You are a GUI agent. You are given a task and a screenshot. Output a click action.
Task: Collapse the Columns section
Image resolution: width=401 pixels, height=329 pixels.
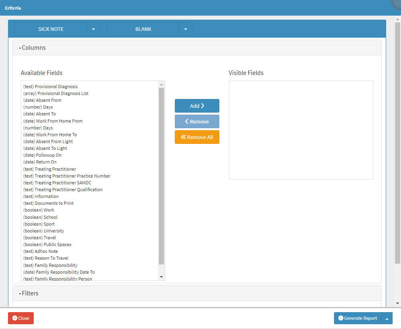pos(33,48)
